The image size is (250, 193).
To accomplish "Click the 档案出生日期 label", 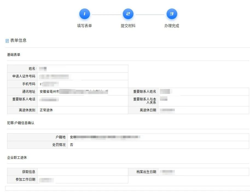I will [146, 172].
